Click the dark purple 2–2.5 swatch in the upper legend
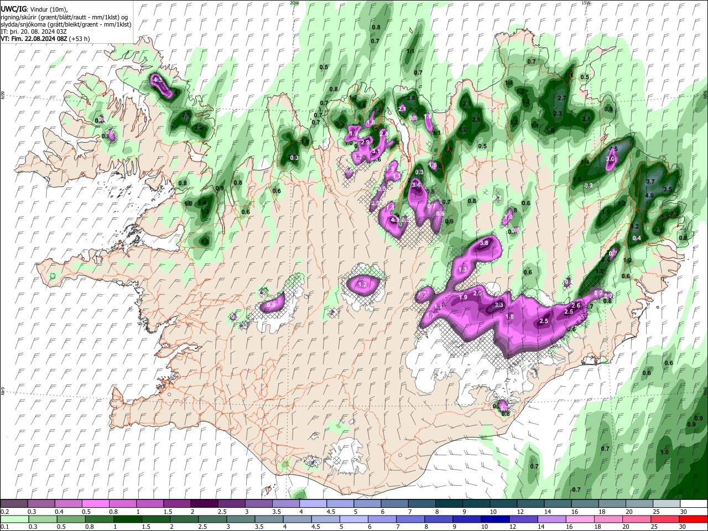 pos(204,503)
